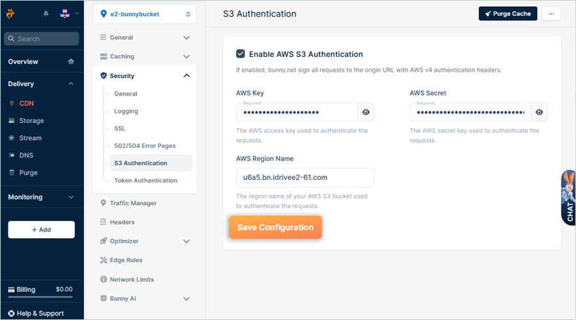This screenshot has height=320, width=576.
Task: Click the Overview home icon
Action: pos(71,61)
